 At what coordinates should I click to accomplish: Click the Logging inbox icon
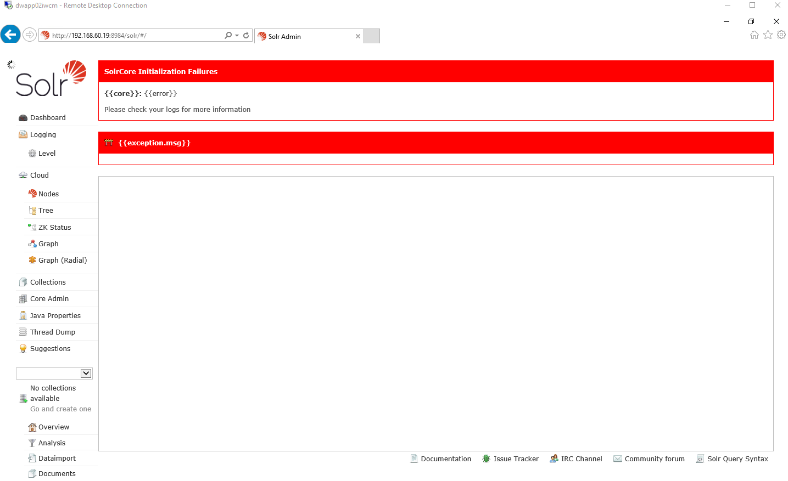23,134
